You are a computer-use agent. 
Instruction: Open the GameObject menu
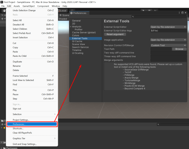[x=29, y=6]
